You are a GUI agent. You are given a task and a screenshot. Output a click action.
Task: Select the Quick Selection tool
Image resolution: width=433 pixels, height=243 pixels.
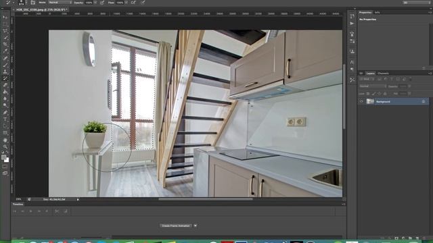(5, 38)
